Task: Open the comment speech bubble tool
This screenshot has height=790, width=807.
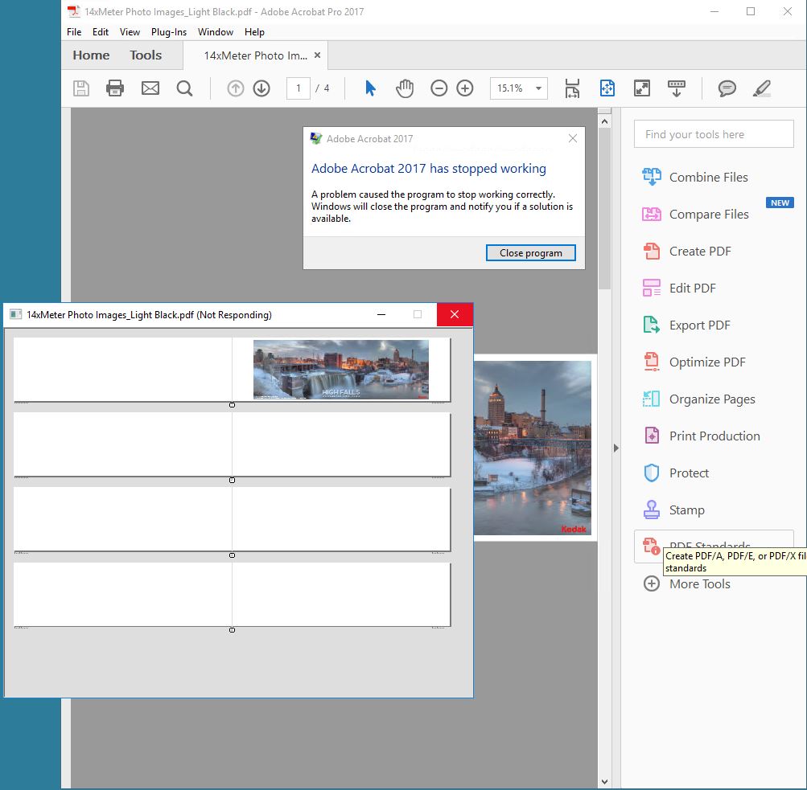Action: (727, 88)
